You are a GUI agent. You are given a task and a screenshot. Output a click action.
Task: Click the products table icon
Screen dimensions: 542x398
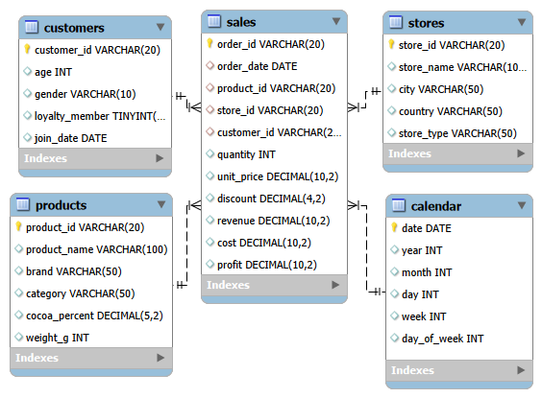click(23, 204)
